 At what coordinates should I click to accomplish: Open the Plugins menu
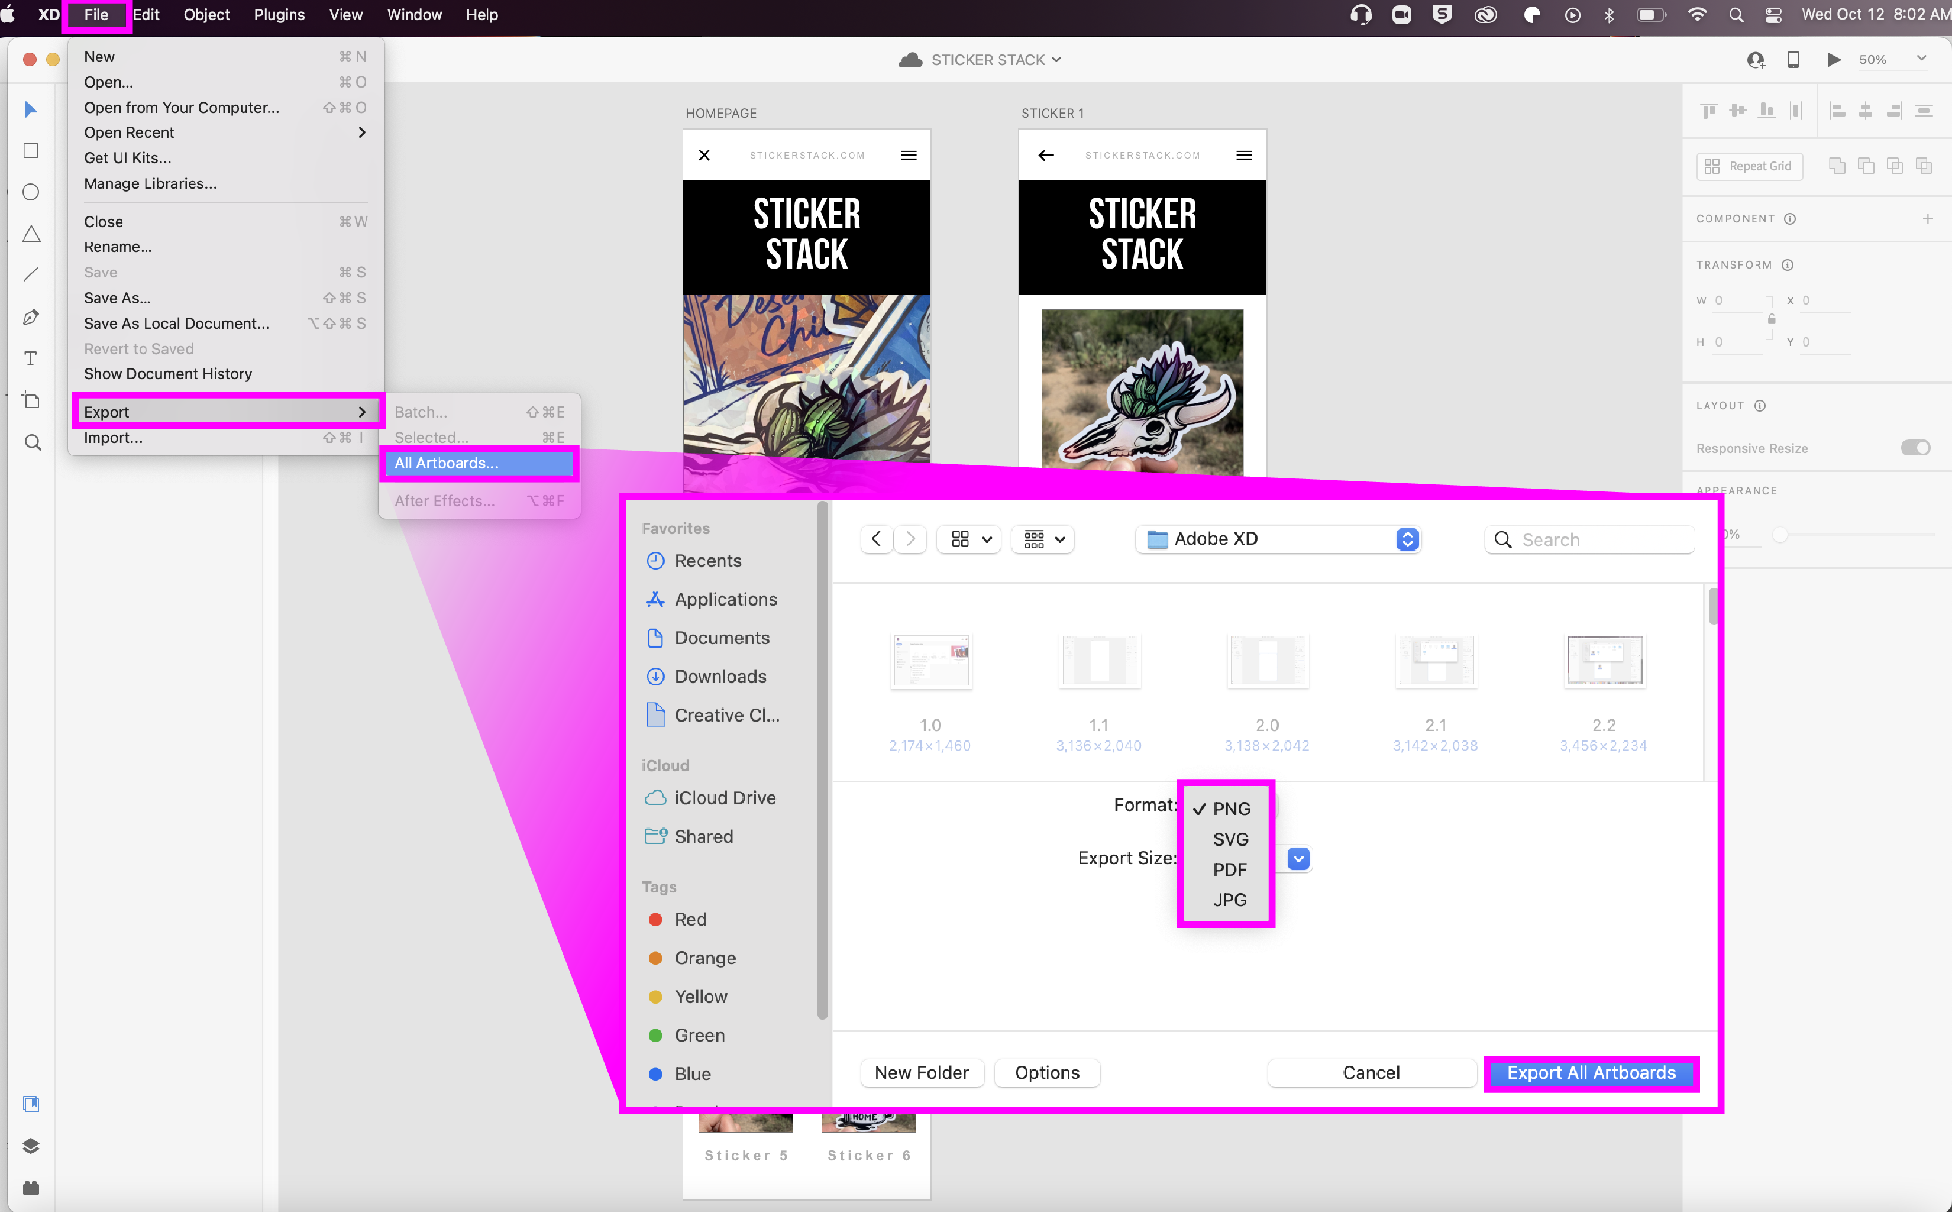278,14
